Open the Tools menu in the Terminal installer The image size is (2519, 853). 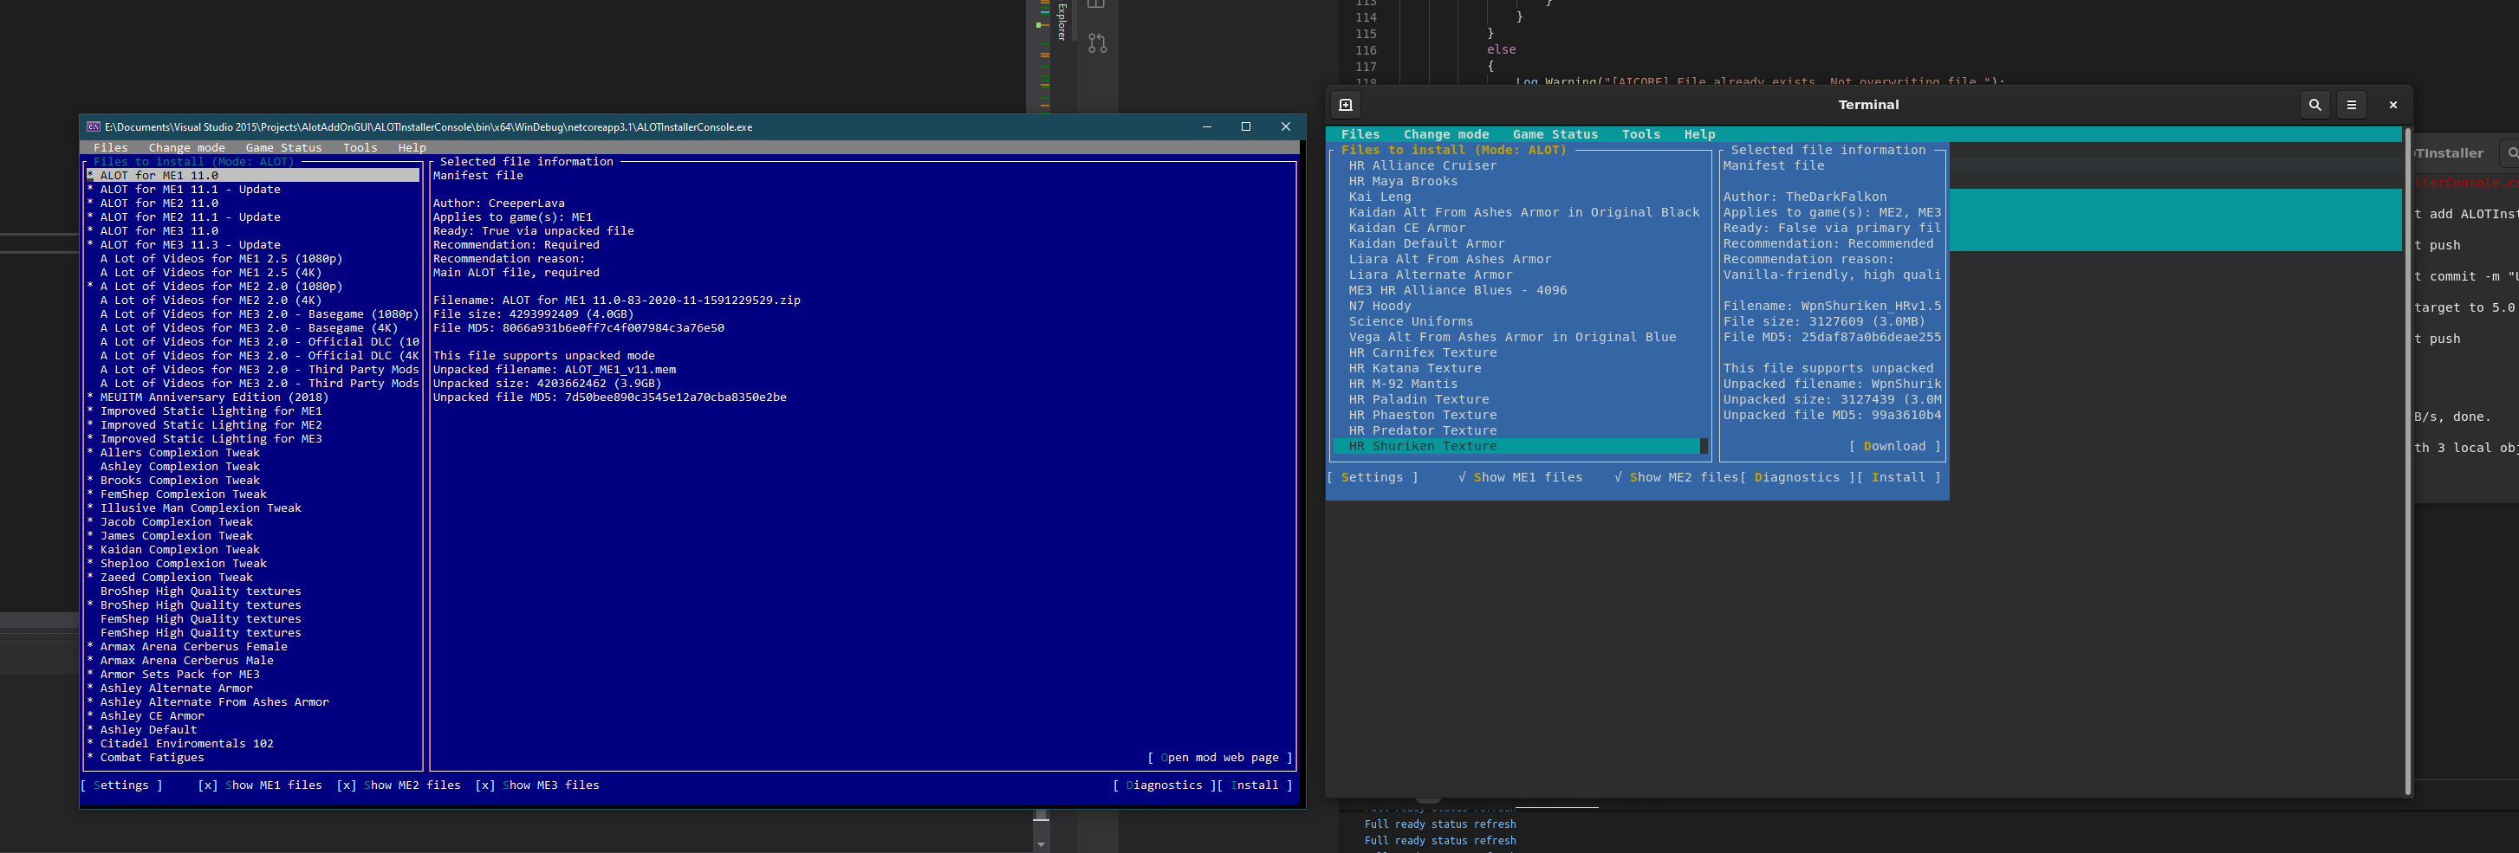point(1641,134)
